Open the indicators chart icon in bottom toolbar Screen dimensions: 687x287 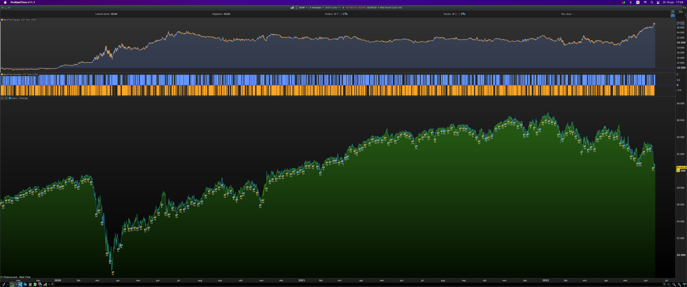click(x=12, y=284)
